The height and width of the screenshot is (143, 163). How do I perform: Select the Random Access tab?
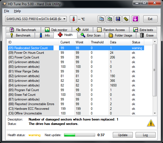[111, 30]
